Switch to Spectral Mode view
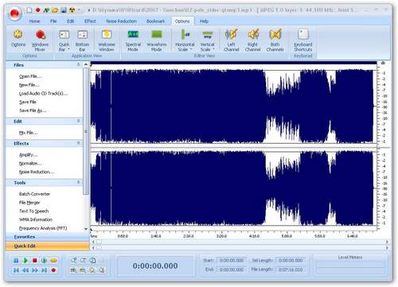 pos(133,40)
